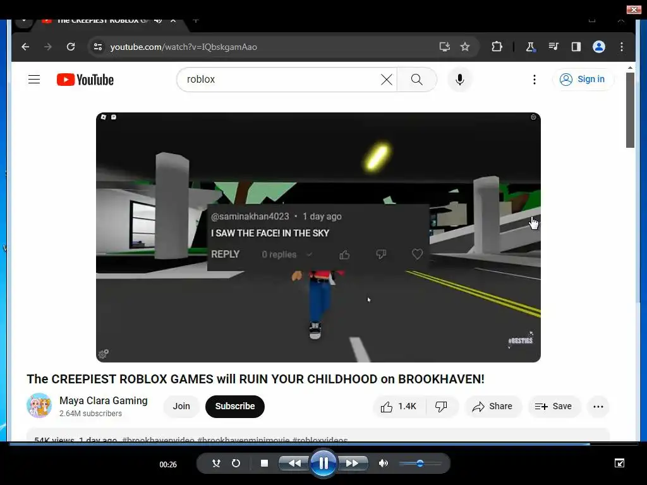The height and width of the screenshot is (485, 647).
Task: Clear the roblox search text
Action: 387,79
